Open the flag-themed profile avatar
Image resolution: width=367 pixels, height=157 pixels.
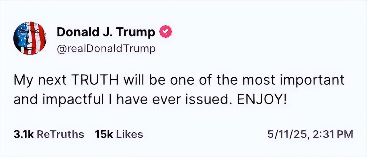(30, 38)
